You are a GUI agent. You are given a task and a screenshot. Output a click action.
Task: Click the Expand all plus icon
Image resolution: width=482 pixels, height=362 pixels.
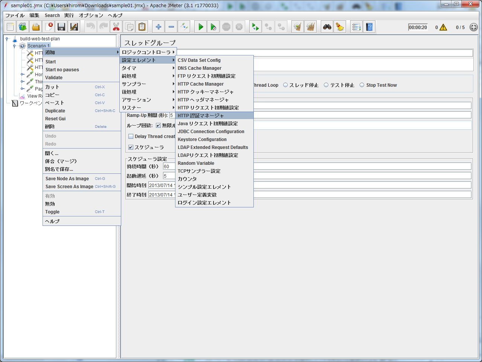[159, 27]
